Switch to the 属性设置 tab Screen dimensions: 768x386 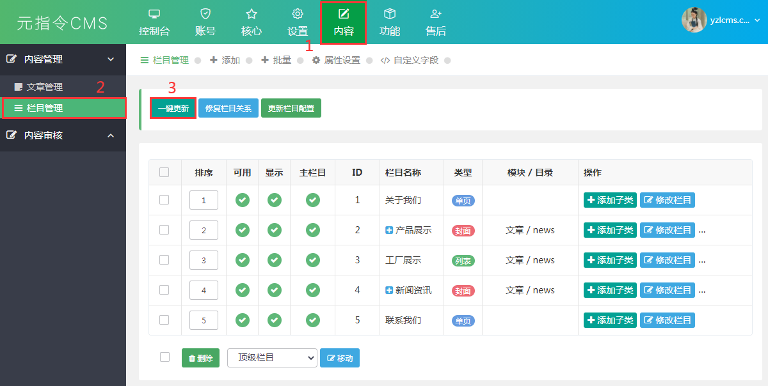pos(336,60)
